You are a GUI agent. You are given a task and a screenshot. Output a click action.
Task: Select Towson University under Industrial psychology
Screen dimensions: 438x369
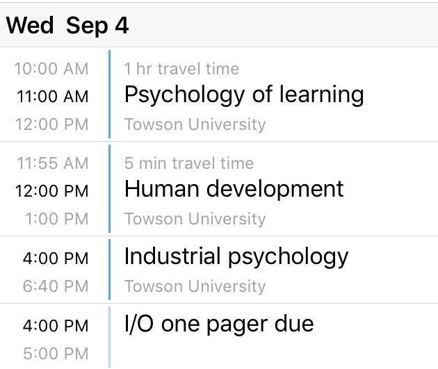[x=195, y=286]
